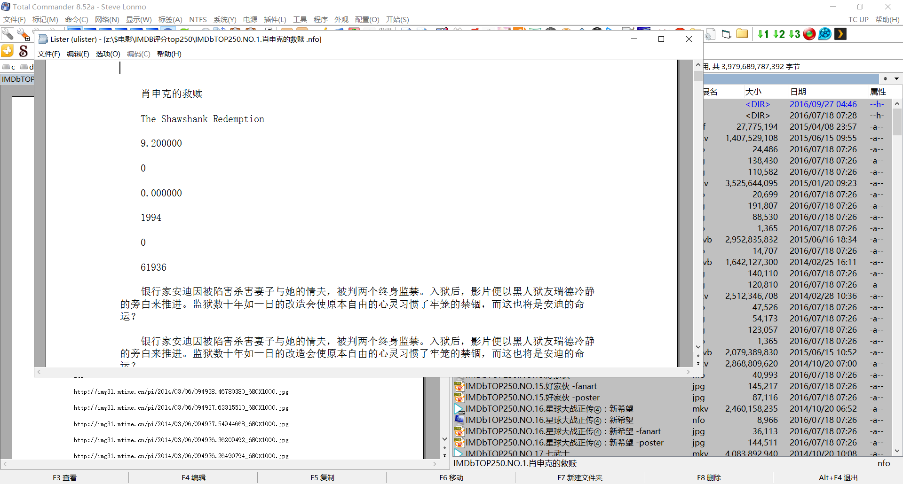
Task: Sort right panel by 日期 column
Action: coord(828,92)
